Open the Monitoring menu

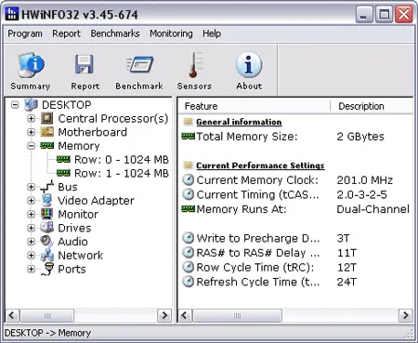point(171,33)
